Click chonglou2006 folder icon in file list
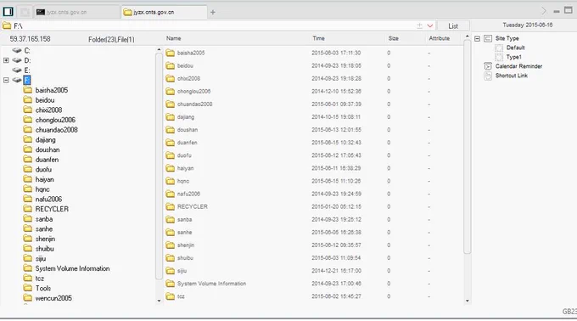The image size is (577, 321). point(170,92)
